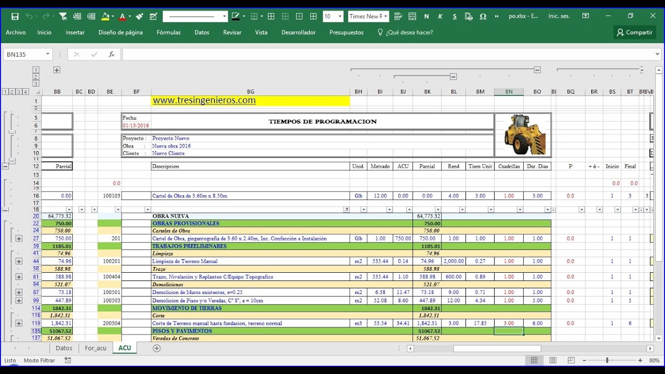665x374 pixels.
Task: Click the zoom out minus button
Action: (x=584, y=360)
